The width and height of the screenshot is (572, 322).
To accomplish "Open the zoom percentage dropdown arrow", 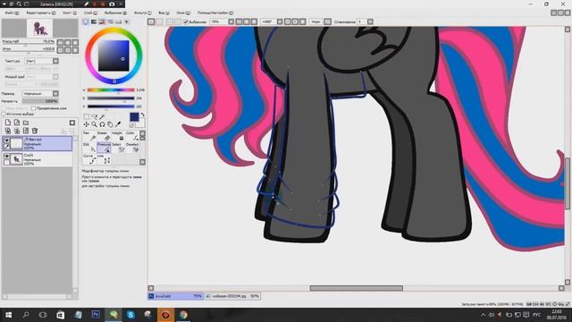I will (231, 21).
